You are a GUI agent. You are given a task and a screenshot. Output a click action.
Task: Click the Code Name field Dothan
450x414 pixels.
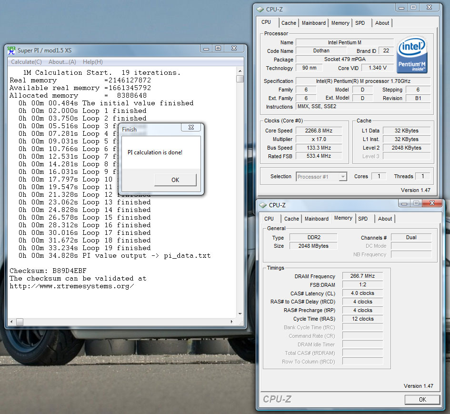tap(321, 50)
